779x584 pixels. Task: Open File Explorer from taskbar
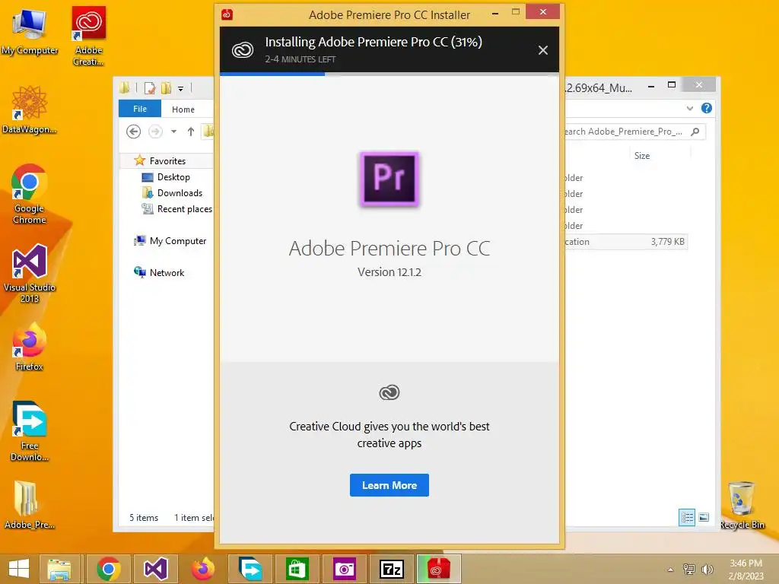click(x=59, y=569)
